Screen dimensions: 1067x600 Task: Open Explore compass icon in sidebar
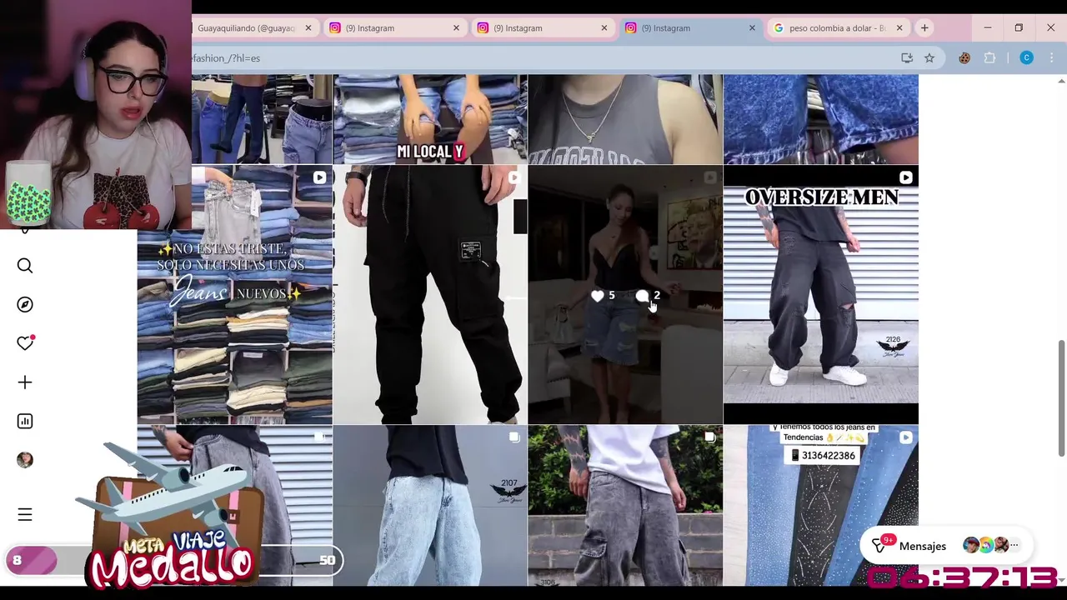[25, 305]
